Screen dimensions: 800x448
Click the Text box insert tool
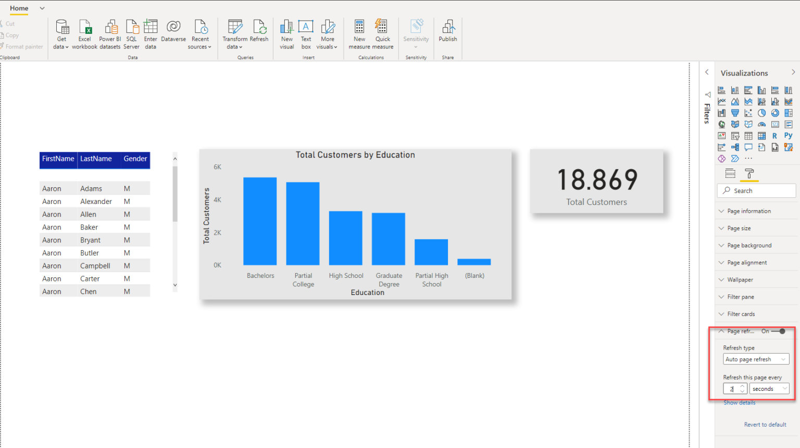tap(306, 33)
